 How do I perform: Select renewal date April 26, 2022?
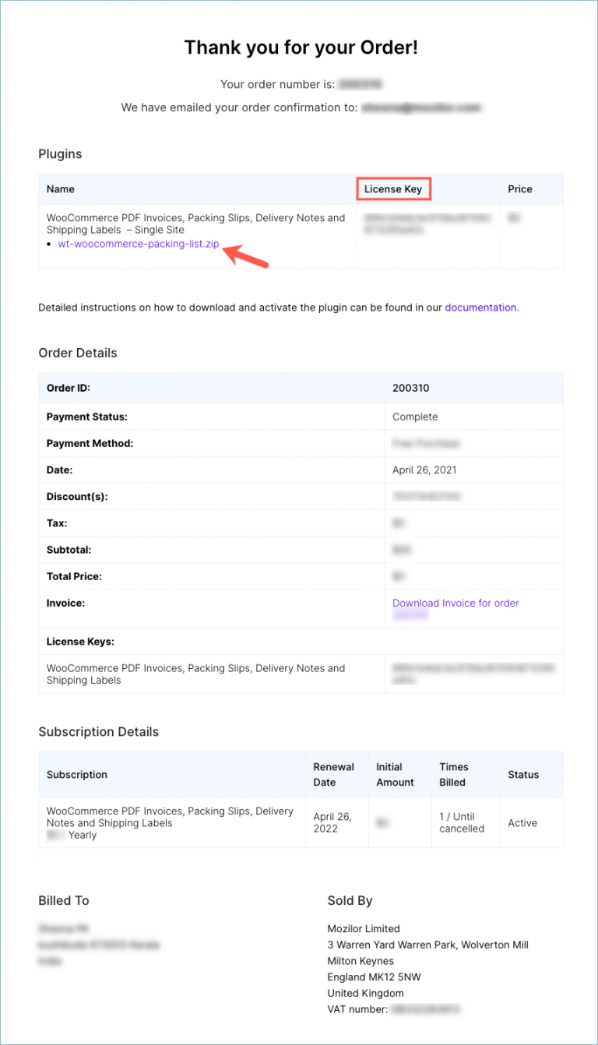[332, 822]
